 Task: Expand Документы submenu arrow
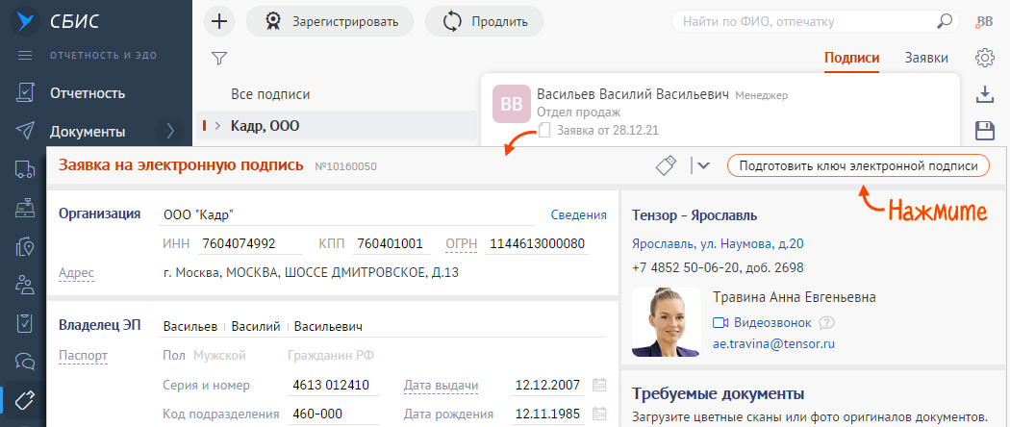point(170,132)
